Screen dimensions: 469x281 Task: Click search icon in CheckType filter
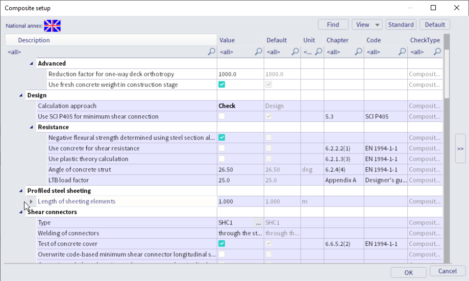point(437,52)
